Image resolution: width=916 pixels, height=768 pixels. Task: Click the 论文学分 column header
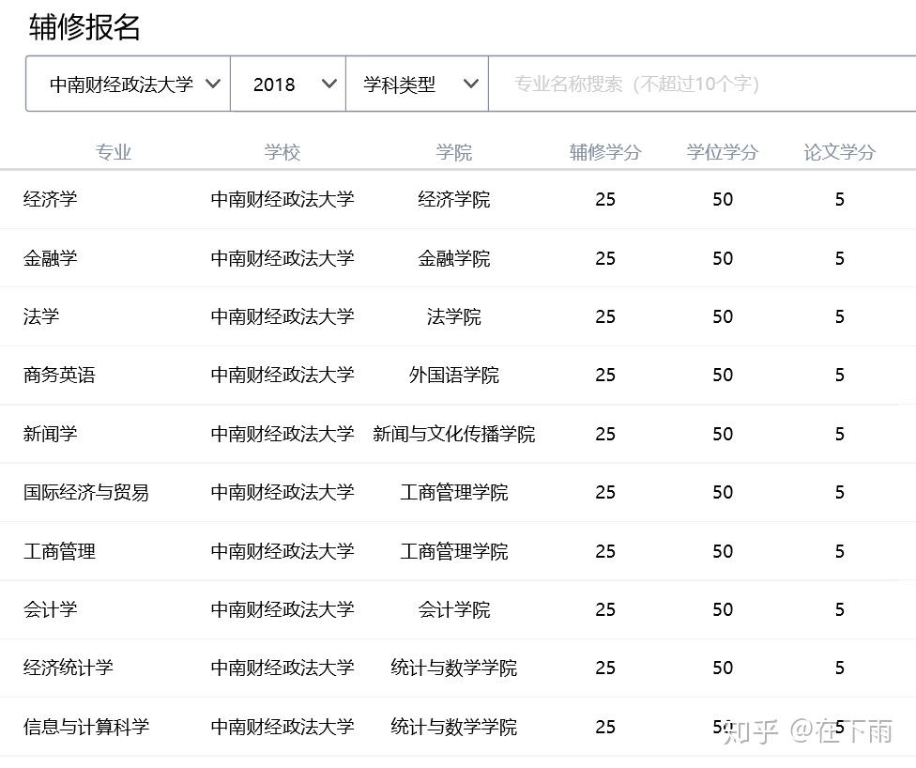[x=839, y=152]
